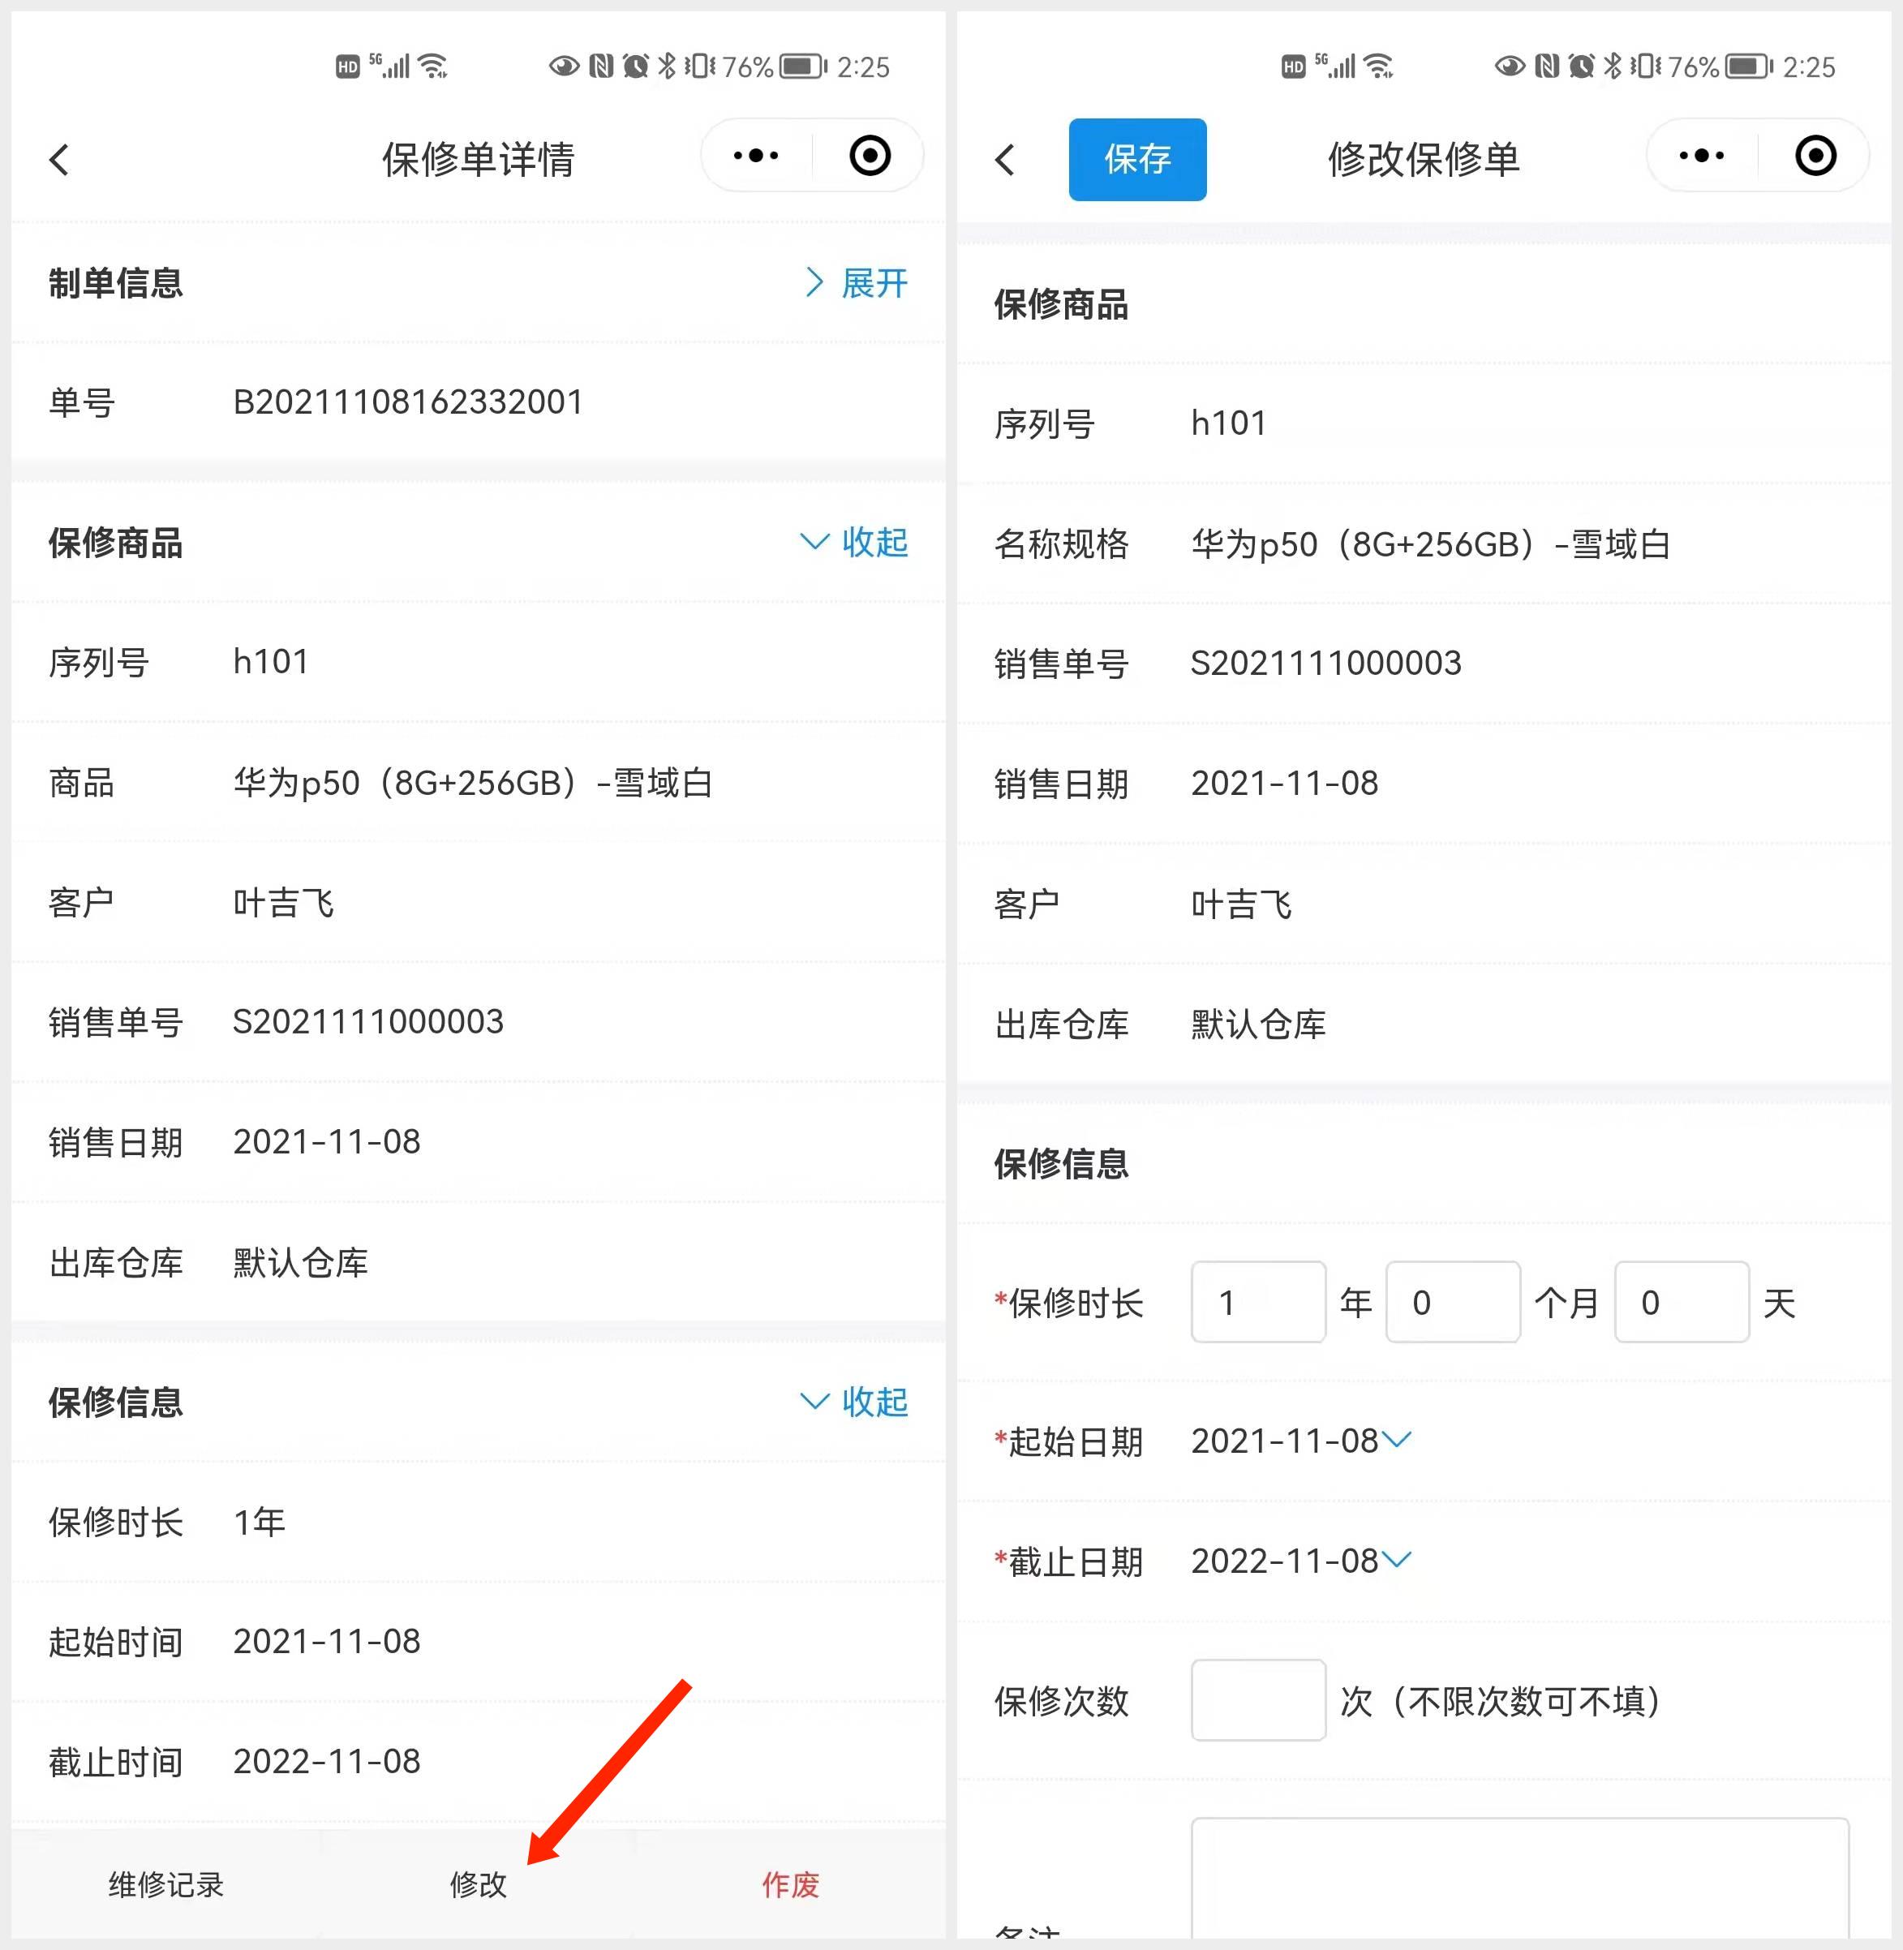The image size is (1903, 1950).
Task: Open the 截止日期 date picker
Action: click(x=1300, y=1560)
